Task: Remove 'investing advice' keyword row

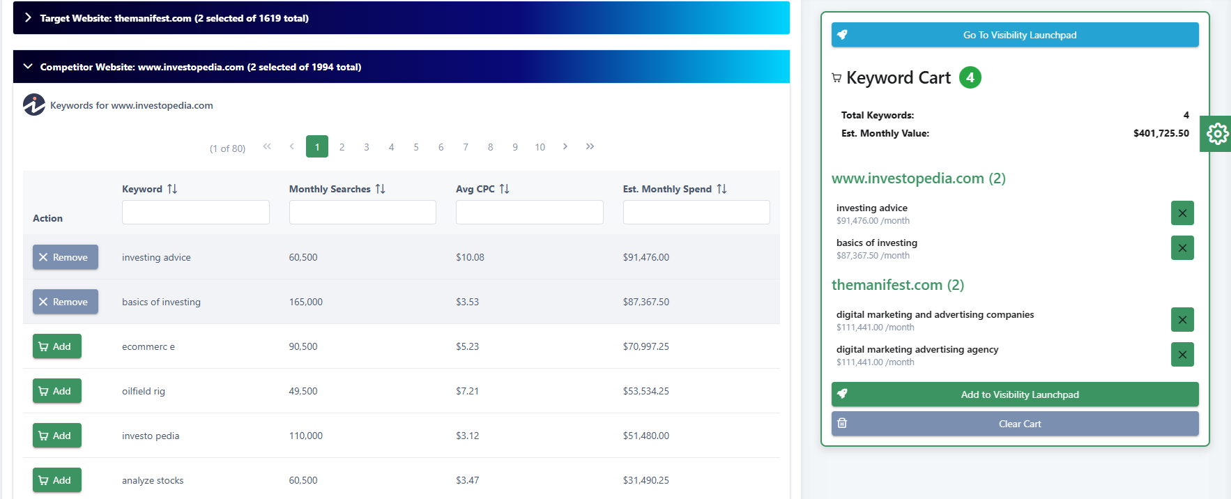Action: (x=66, y=257)
